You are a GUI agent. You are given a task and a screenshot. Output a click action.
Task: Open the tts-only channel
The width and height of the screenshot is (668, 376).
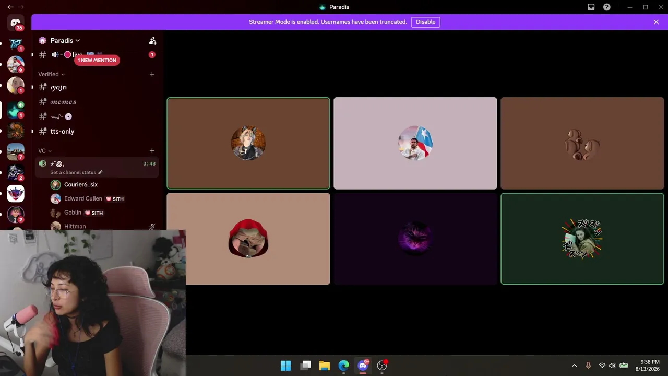pyautogui.click(x=97, y=131)
